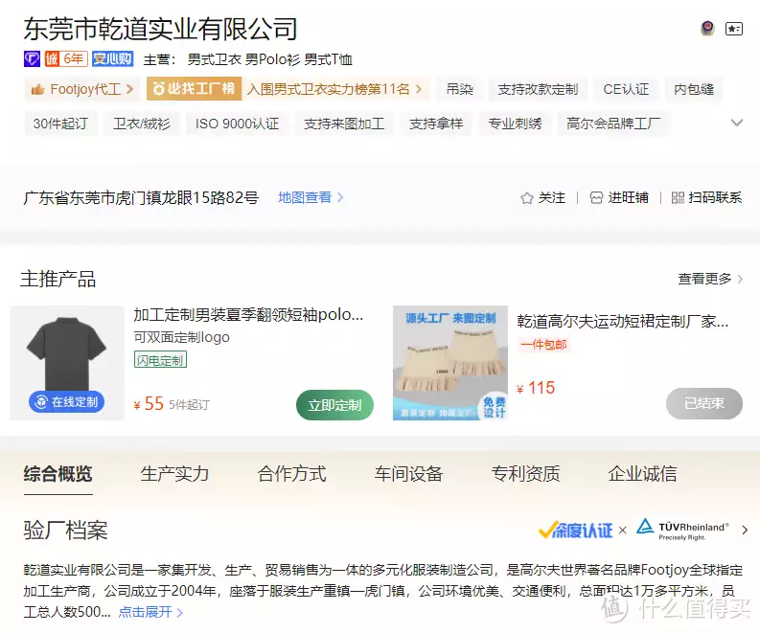Click the company name 东莞市乾道实业有限公司

coord(160,29)
